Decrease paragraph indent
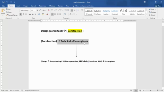The image size is (164, 92). [65, 10]
